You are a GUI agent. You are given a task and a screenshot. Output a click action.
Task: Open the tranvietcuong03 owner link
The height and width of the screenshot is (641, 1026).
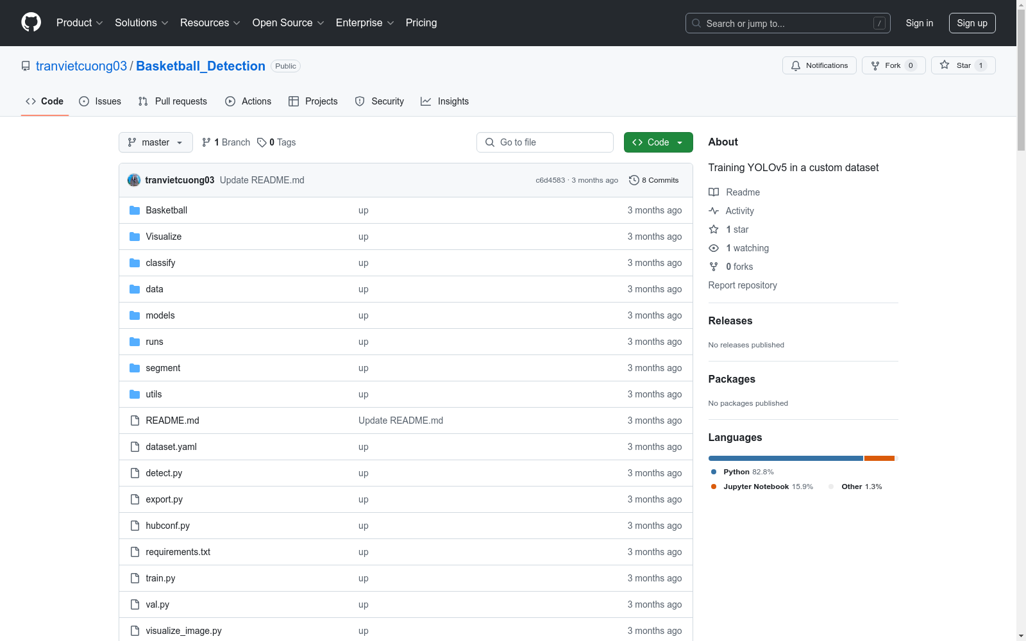81,66
